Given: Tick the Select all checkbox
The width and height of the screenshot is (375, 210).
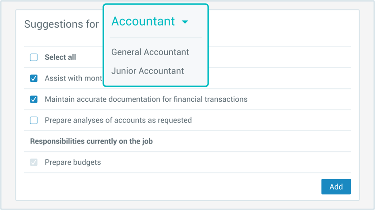Looking at the screenshot, I should pyautogui.click(x=34, y=57).
